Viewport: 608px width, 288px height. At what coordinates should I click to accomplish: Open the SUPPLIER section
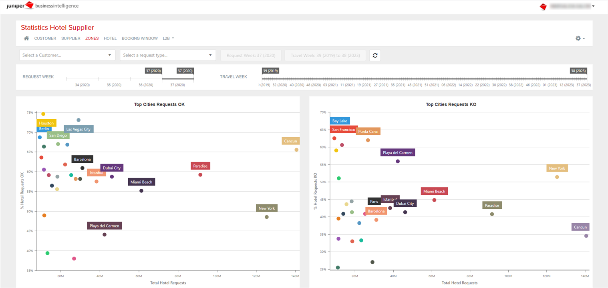[70, 38]
